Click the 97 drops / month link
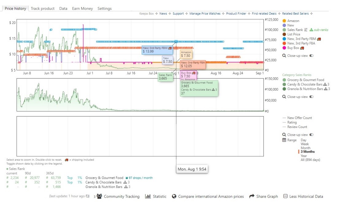 click(140, 178)
